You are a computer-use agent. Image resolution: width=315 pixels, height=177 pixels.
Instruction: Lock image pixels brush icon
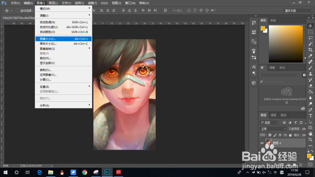275,135
